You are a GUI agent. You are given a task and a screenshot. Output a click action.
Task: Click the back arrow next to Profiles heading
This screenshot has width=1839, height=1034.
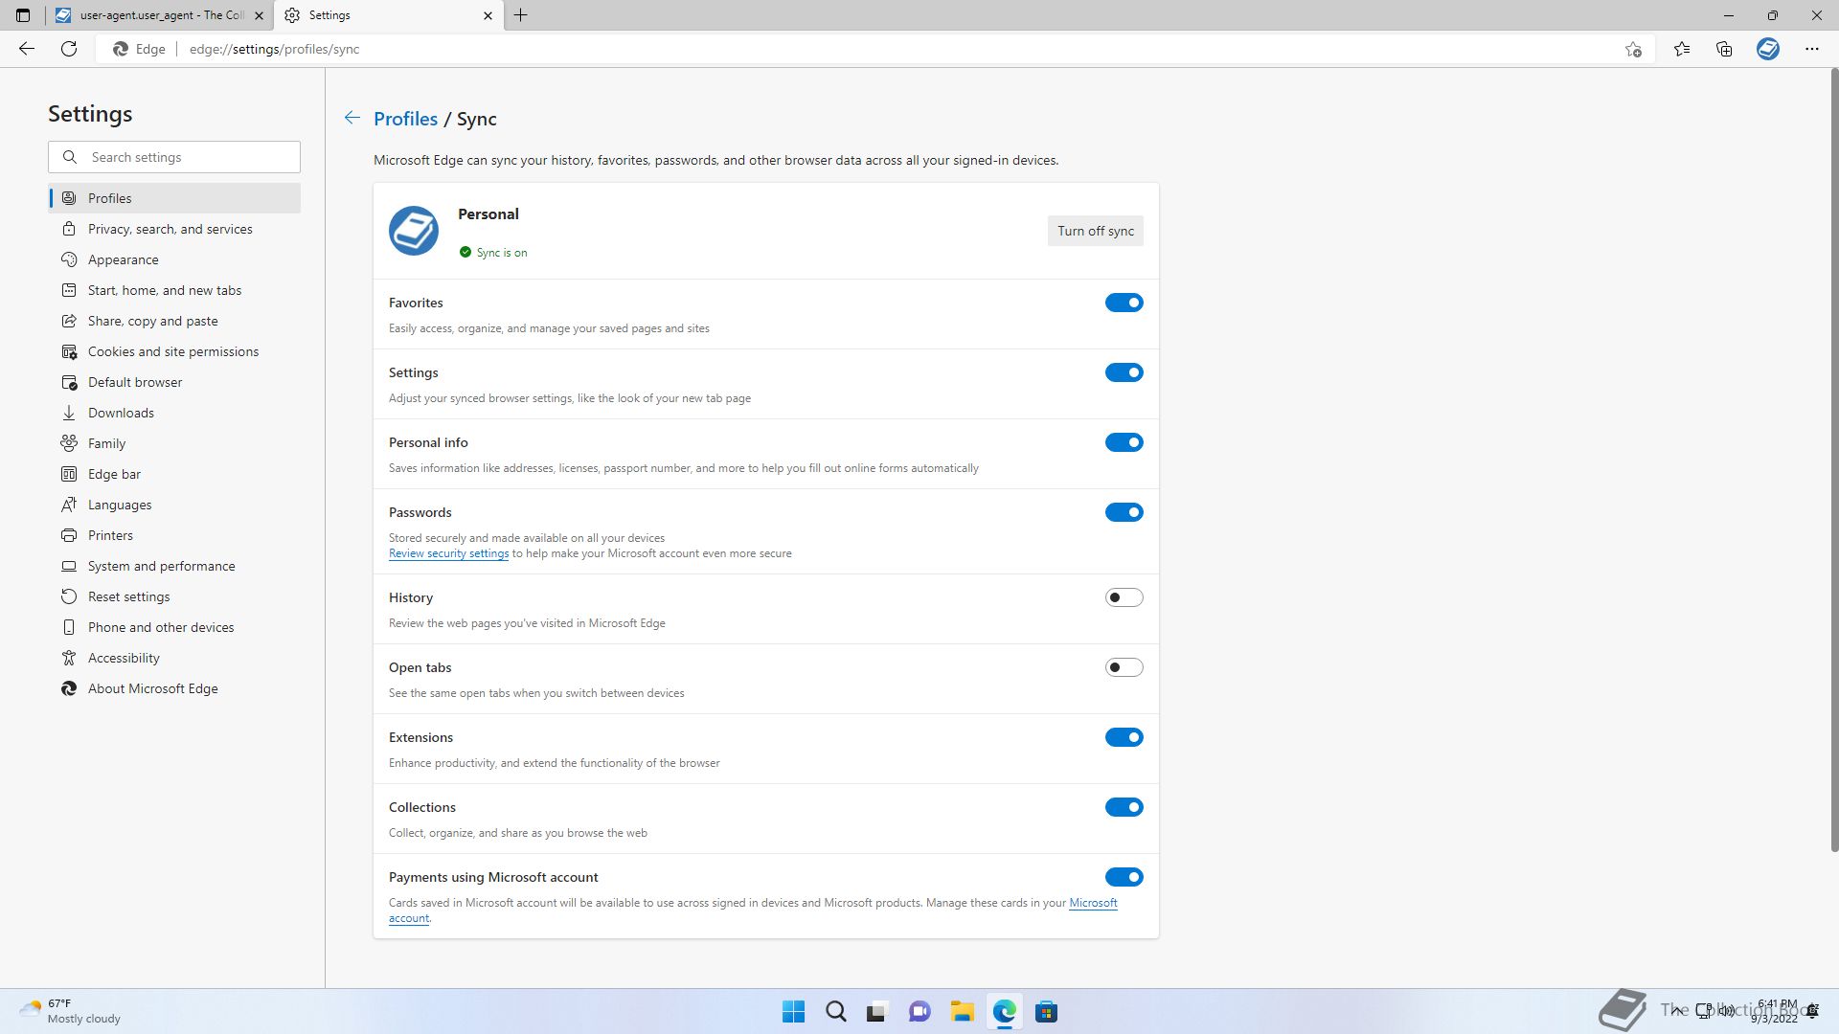(352, 118)
